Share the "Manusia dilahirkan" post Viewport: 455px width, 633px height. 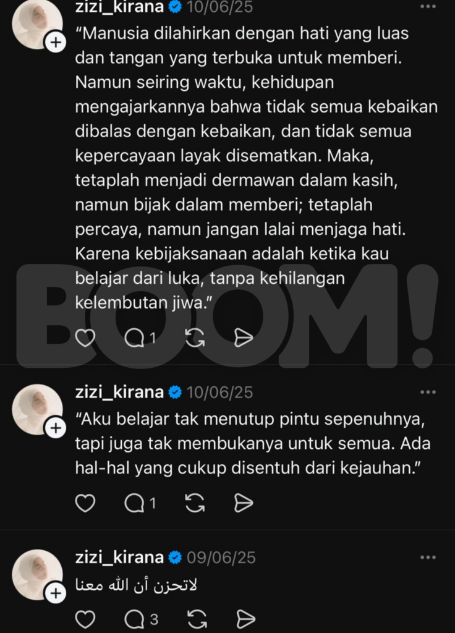[x=244, y=338]
